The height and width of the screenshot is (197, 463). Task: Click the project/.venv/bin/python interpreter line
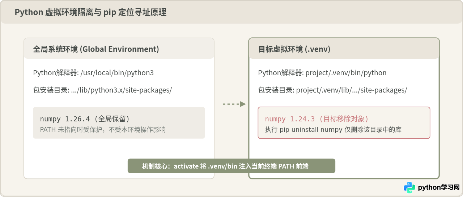click(x=322, y=73)
